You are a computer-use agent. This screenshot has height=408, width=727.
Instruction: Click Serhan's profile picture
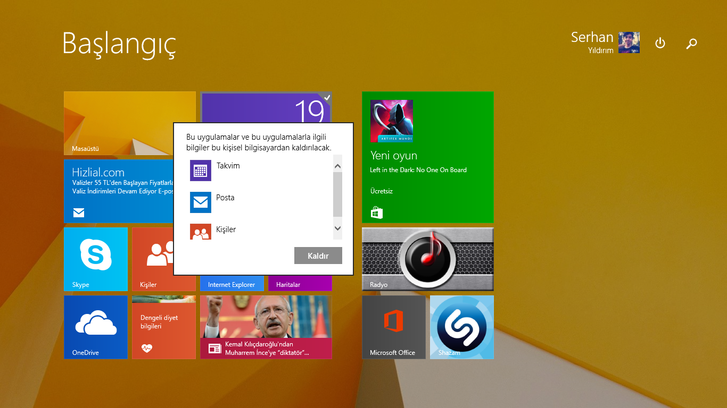[x=629, y=42]
